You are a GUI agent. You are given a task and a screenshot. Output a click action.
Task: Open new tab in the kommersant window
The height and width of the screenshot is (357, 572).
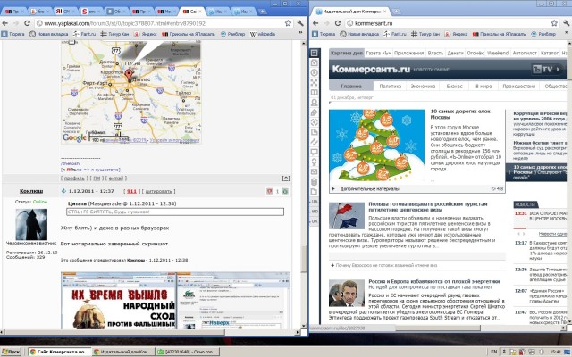(397, 12)
